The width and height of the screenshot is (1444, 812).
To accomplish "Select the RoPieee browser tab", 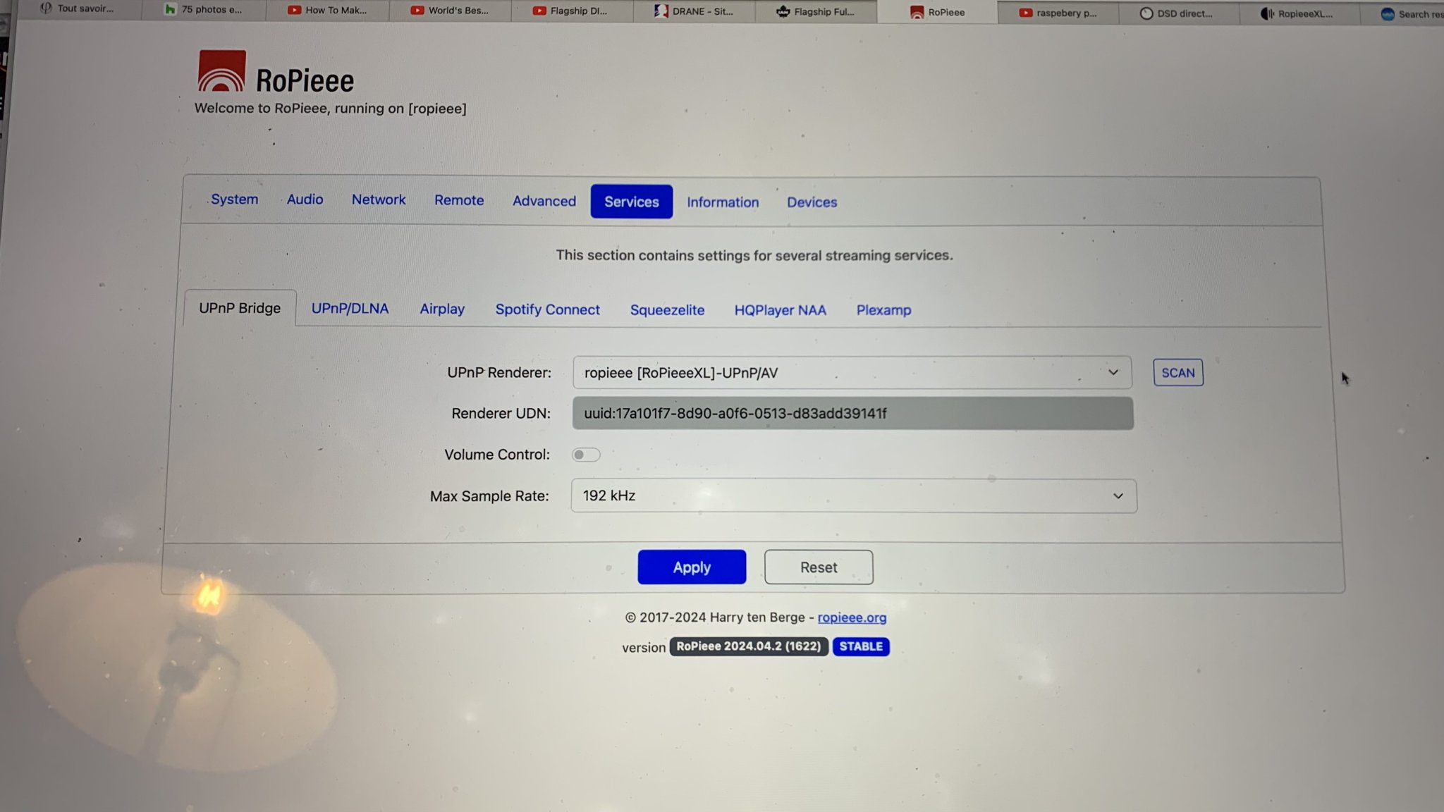I will pyautogui.click(x=938, y=12).
